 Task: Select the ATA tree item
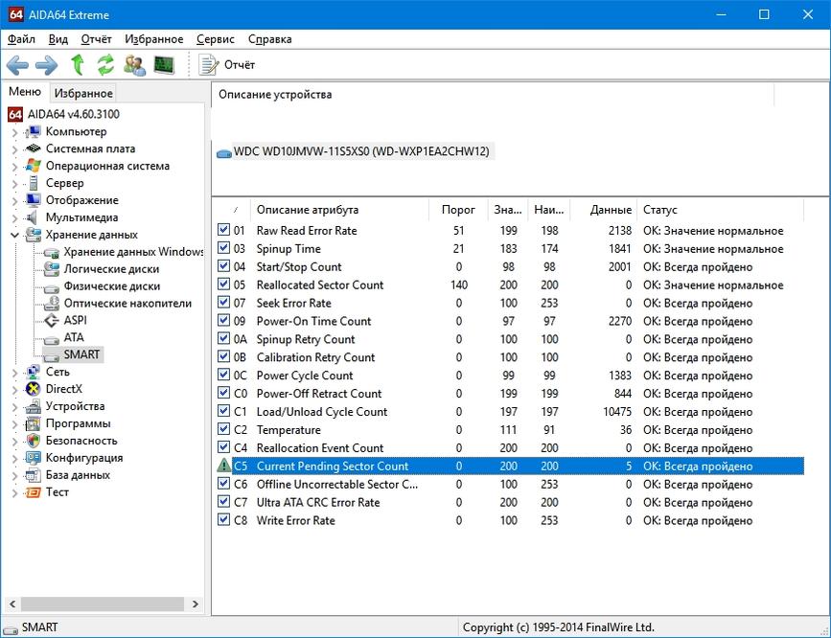[74, 337]
